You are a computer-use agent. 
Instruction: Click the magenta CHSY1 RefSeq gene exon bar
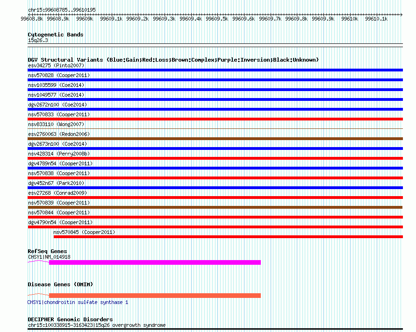(x=155, y=262)
